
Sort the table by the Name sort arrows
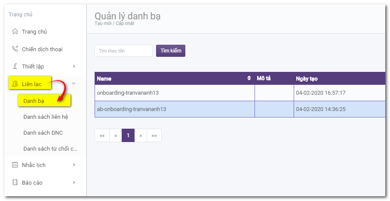point(249,78)
